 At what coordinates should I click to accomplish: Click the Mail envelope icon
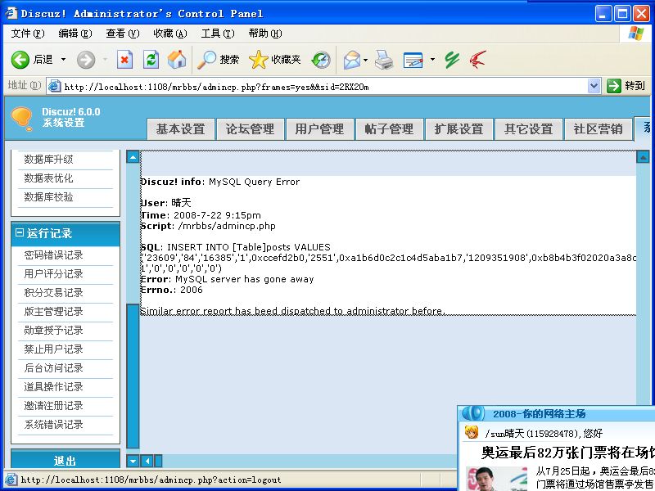coord(352,60)
